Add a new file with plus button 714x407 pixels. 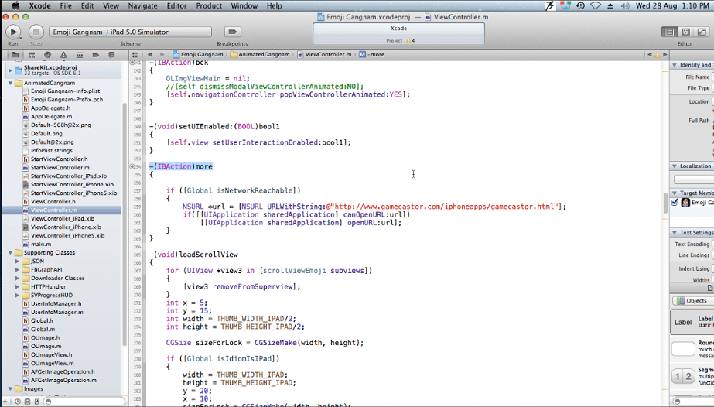[x=5, y=402]
